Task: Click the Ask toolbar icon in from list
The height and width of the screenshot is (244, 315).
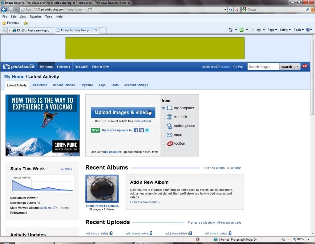Action: point(170,143)
